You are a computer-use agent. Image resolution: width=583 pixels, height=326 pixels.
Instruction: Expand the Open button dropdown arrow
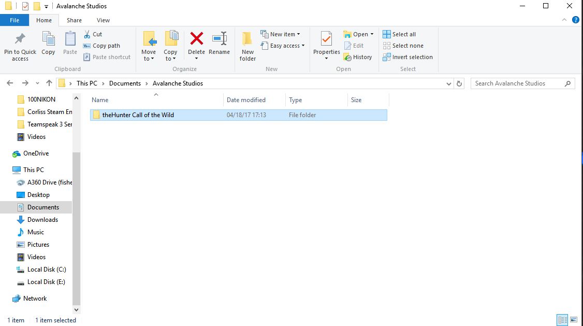click(x=372, y=34)
